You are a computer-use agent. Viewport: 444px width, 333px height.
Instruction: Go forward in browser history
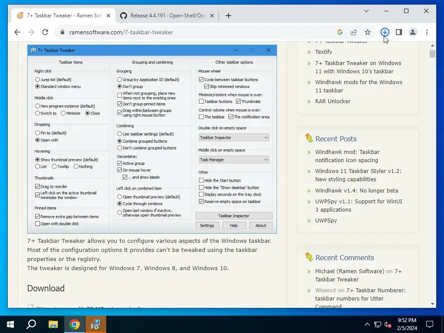pos(31,32)
